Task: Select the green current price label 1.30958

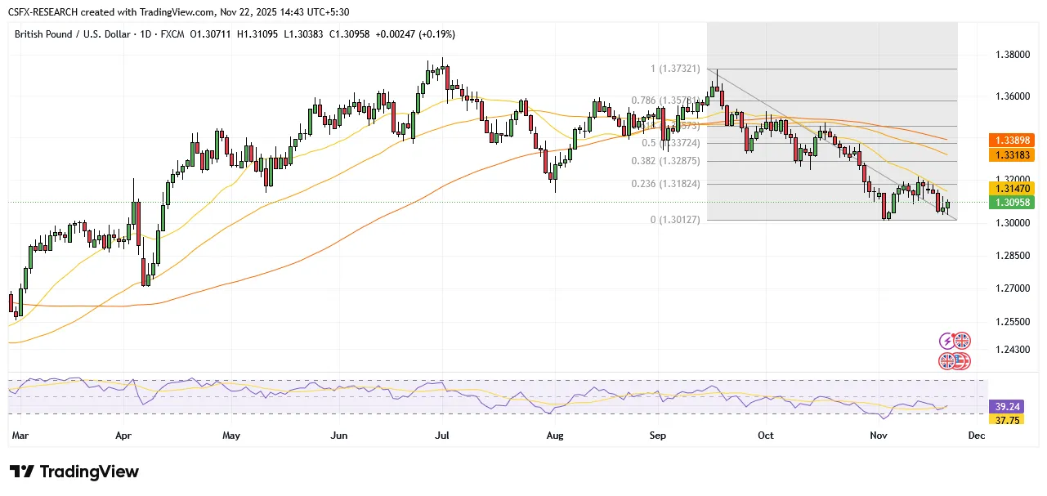Action: tap(1012, 202)
